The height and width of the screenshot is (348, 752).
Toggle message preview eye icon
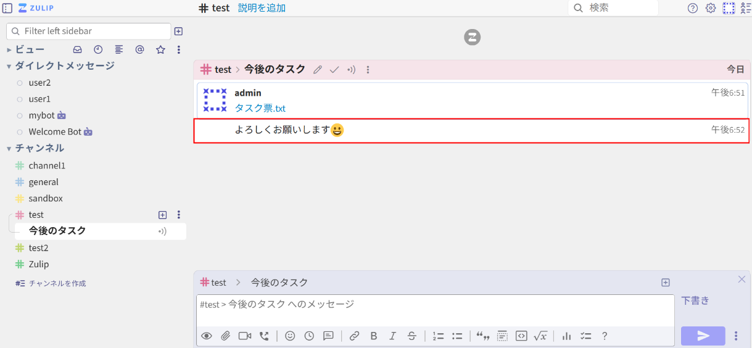click(x=207, y=336)
